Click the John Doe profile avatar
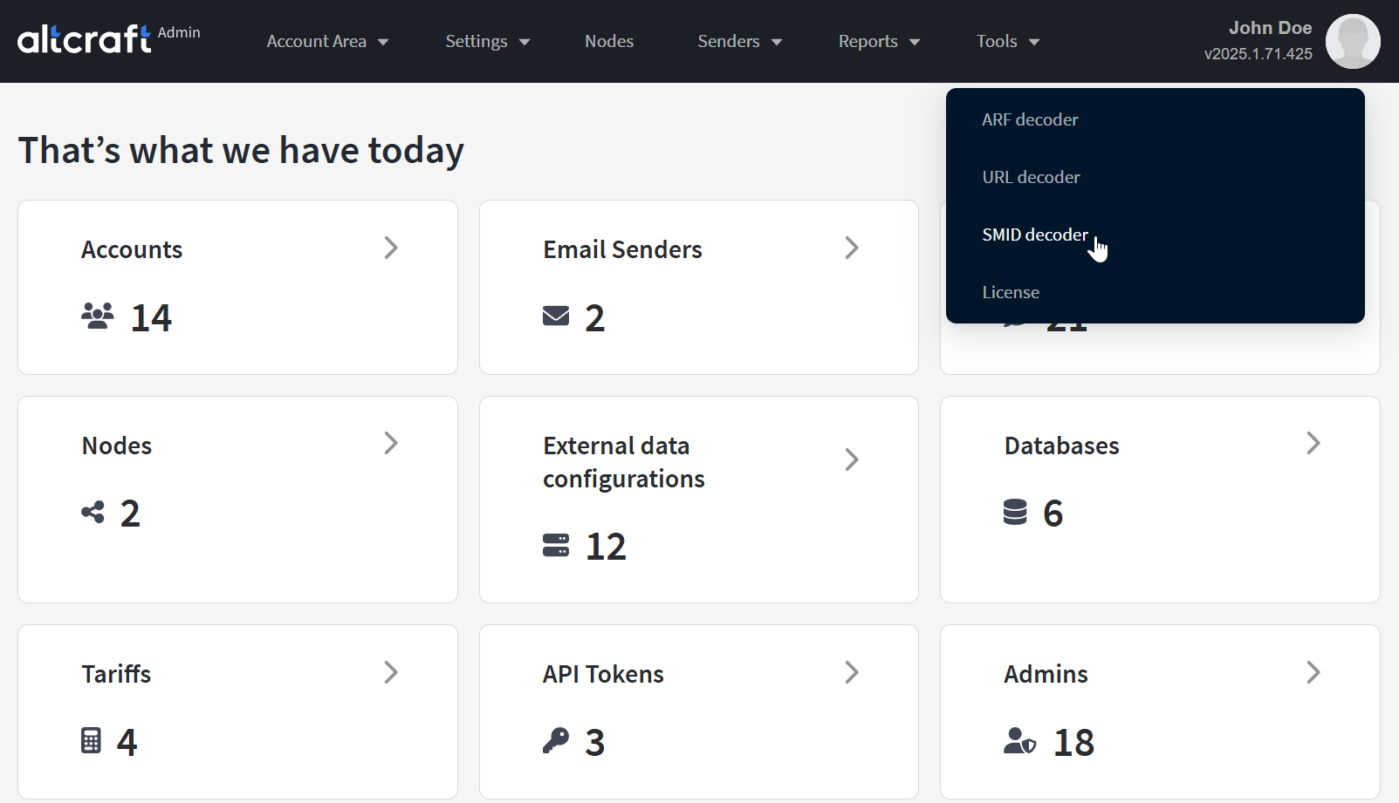Screen dimensions: 1399x803 click(1352, 41)
